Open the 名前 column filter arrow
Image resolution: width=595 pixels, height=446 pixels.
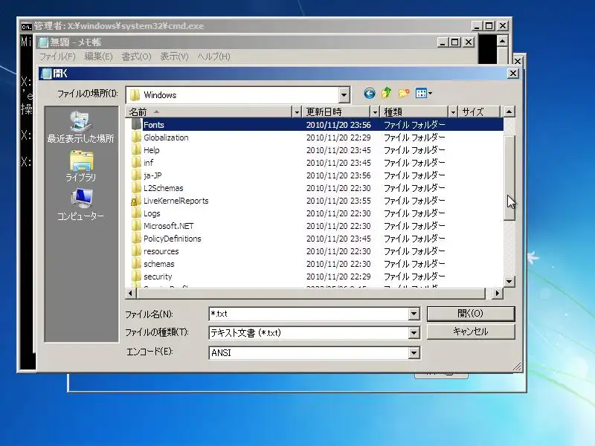click(x=297, y=112)
